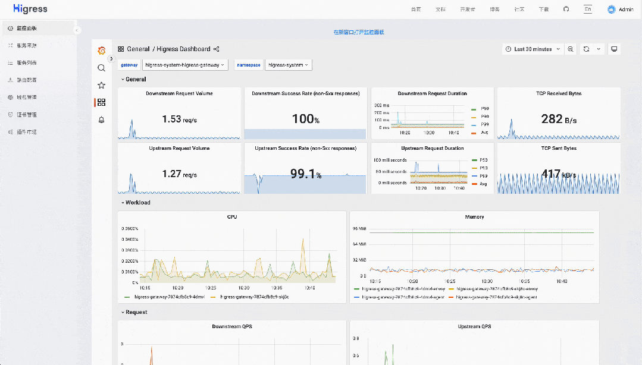Cycle view mode with the monitor icon
The image size is (642, 365).
(x=614, y=49)
